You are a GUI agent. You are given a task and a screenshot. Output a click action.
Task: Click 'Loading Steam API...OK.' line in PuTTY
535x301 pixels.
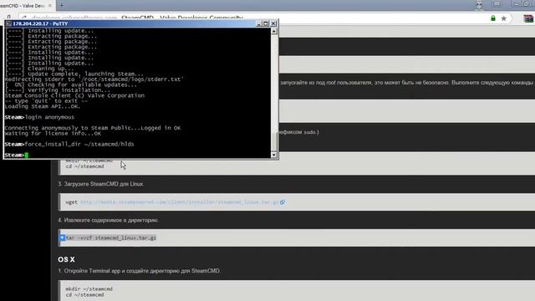coord(43,106)
